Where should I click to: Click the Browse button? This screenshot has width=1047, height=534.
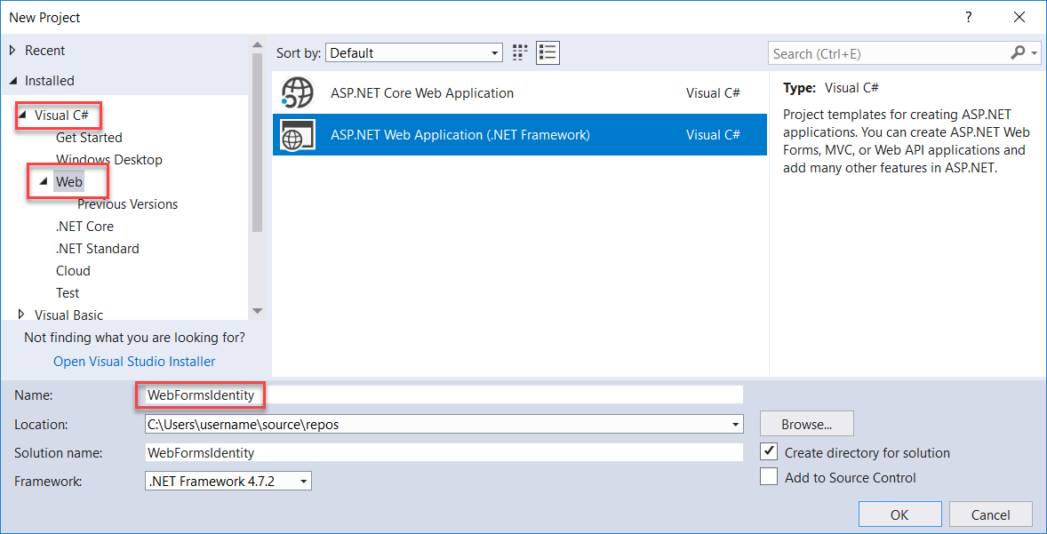[x=806, y=424]
